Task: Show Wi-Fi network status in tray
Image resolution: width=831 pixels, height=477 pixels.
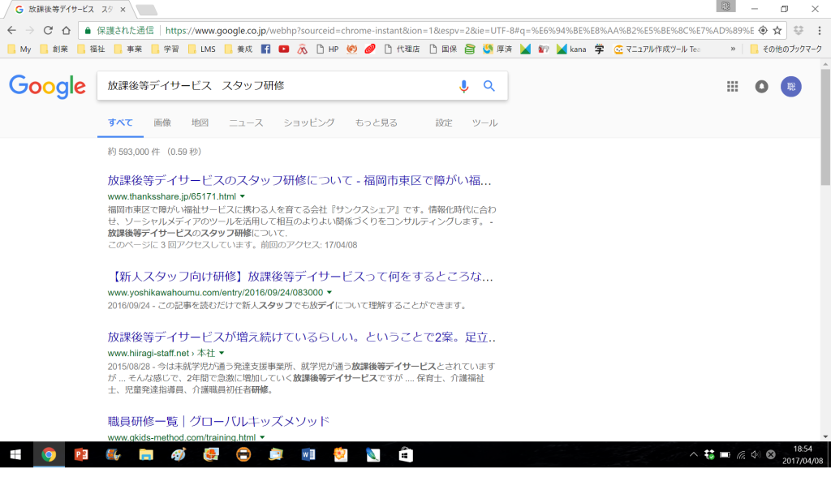Action: 741,455
